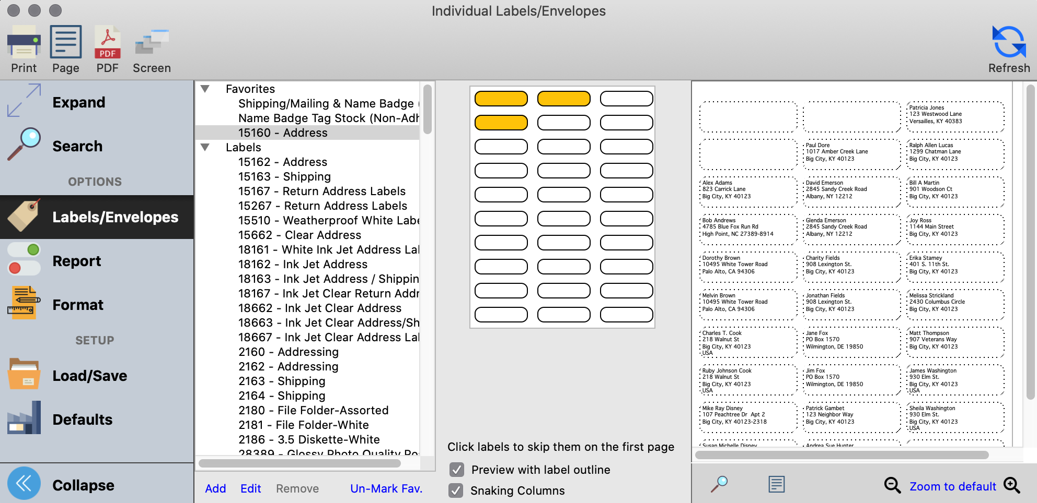Click preview pane horizontal scrollbar

tap(842, 455)
